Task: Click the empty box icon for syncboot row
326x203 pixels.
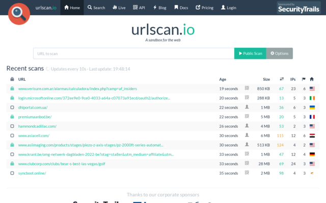Action: click(x=12, y=173)
